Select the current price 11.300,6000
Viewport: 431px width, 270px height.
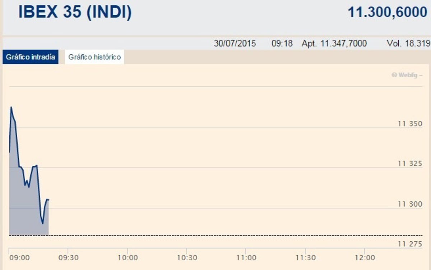387,13
